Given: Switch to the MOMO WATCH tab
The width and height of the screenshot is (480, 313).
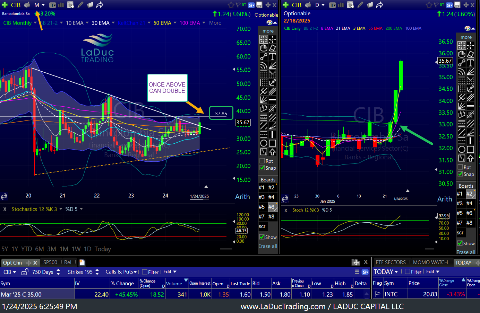Looking at the screenshot, I should click(430, 262).
